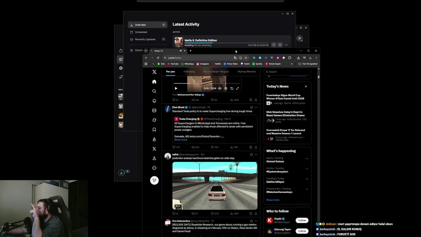Open the Fenerbahçe Signs Kanté news story

(287, 100)
